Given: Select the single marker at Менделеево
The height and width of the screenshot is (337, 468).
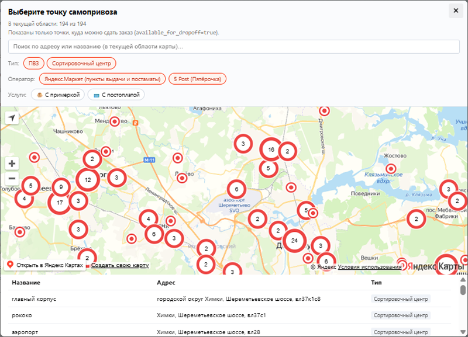Looking at the screenshot, I should click(115, 121).
